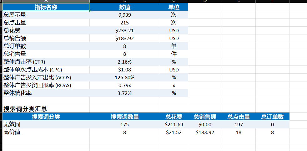Click the 件 unit cell
307x151 pixels.
(174, 54)
